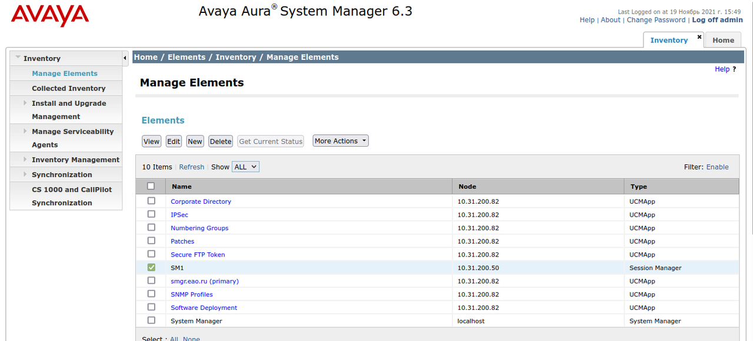The image size is (753, 341).
Task: Click the System Manager name cell
Action: [x=196, y=321]
